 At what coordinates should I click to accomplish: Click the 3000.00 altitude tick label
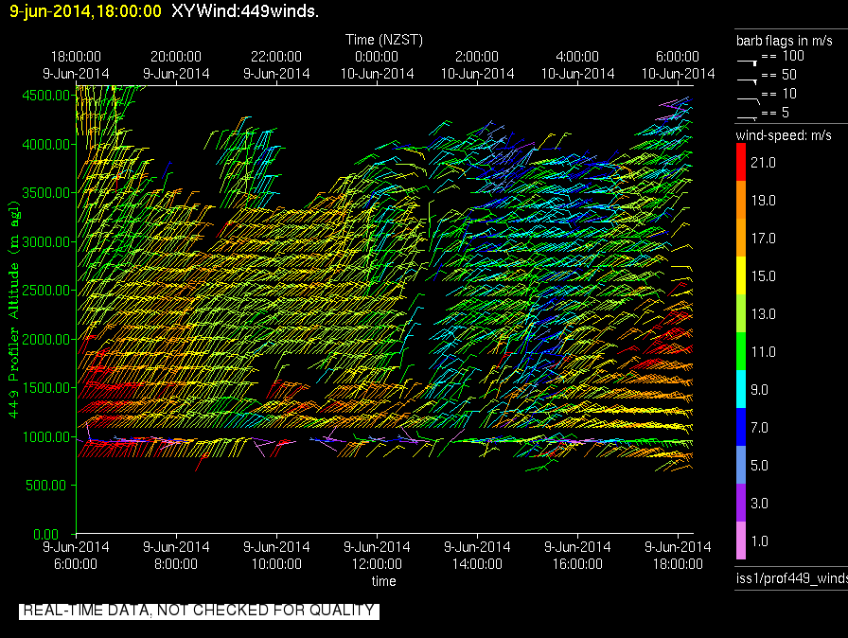(x=46, y=241)
